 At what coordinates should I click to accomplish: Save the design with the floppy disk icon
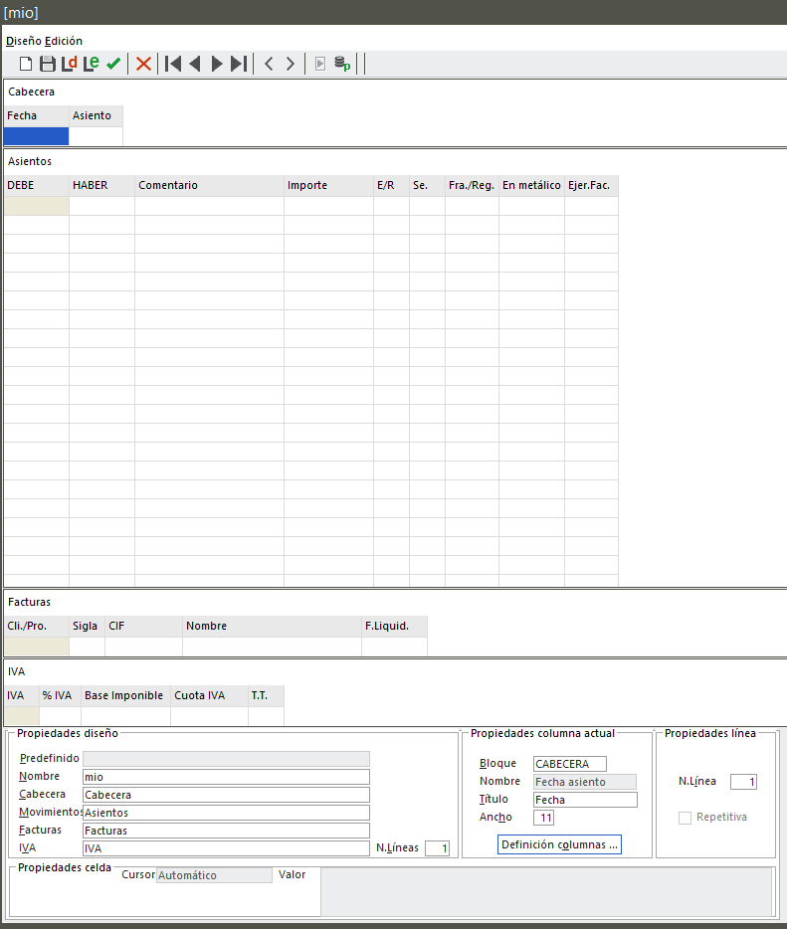point(48,64)
